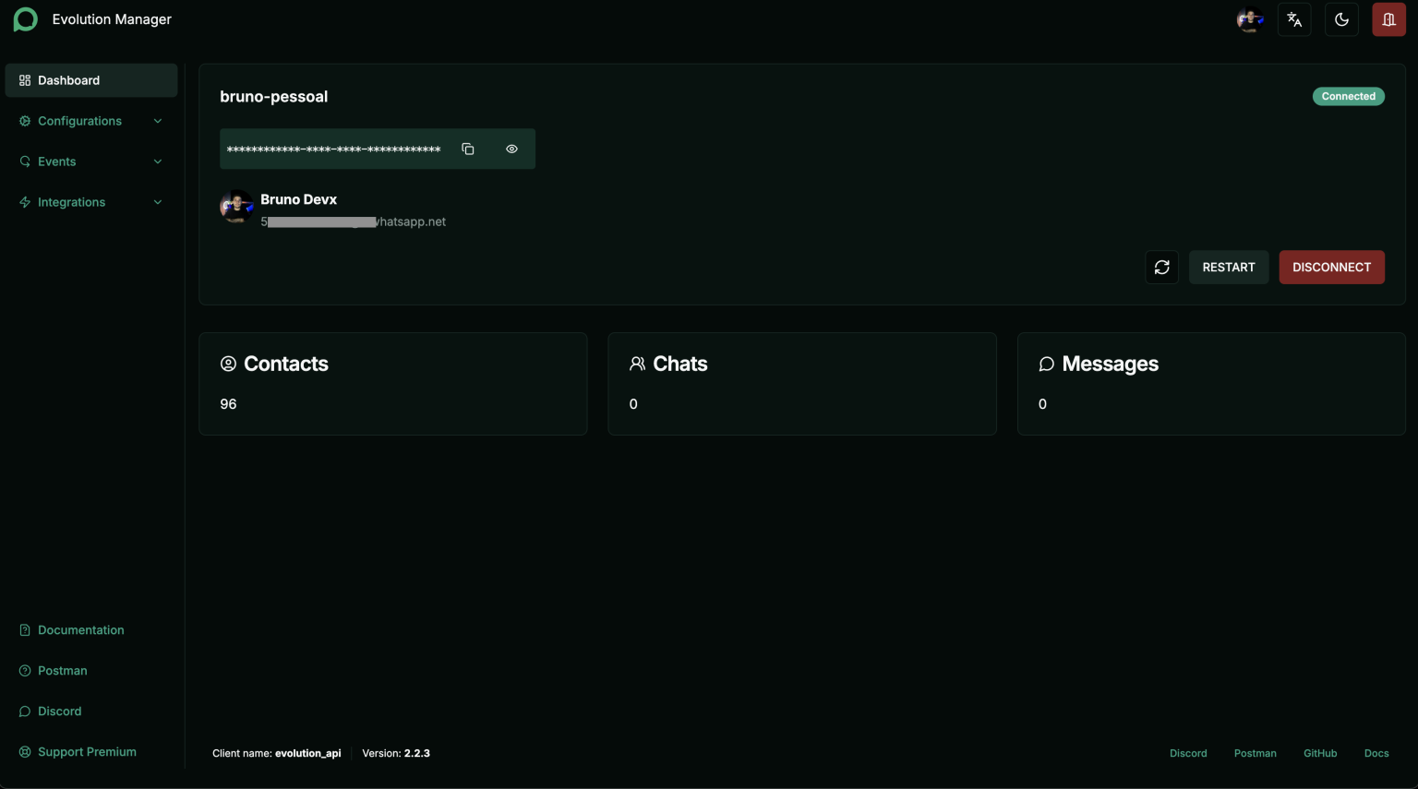Click the Discord chat icon in sidebar
The image size is (1418, 789).
pyautogui.click(x=25, y=711)
